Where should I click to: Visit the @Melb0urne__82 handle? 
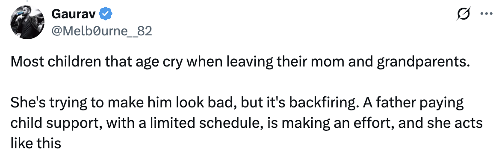[x=101, y=31]
